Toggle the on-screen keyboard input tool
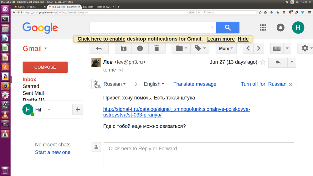The width and height of the screenshot is (313, 176). click(x=277, y=49)
